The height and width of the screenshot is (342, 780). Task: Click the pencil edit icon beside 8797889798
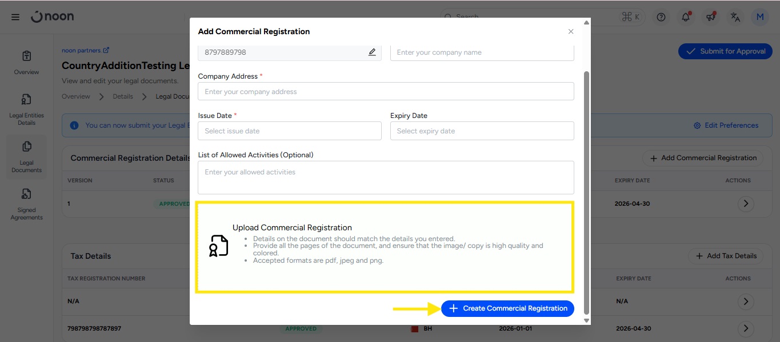point(372,52)
